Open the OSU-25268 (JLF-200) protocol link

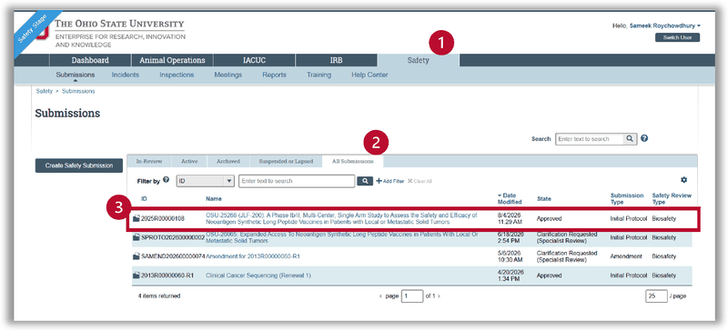(x=341, y=218)
